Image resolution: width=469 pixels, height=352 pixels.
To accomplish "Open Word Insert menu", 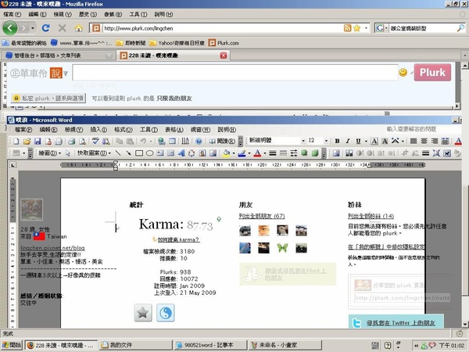I will [98, 130].
